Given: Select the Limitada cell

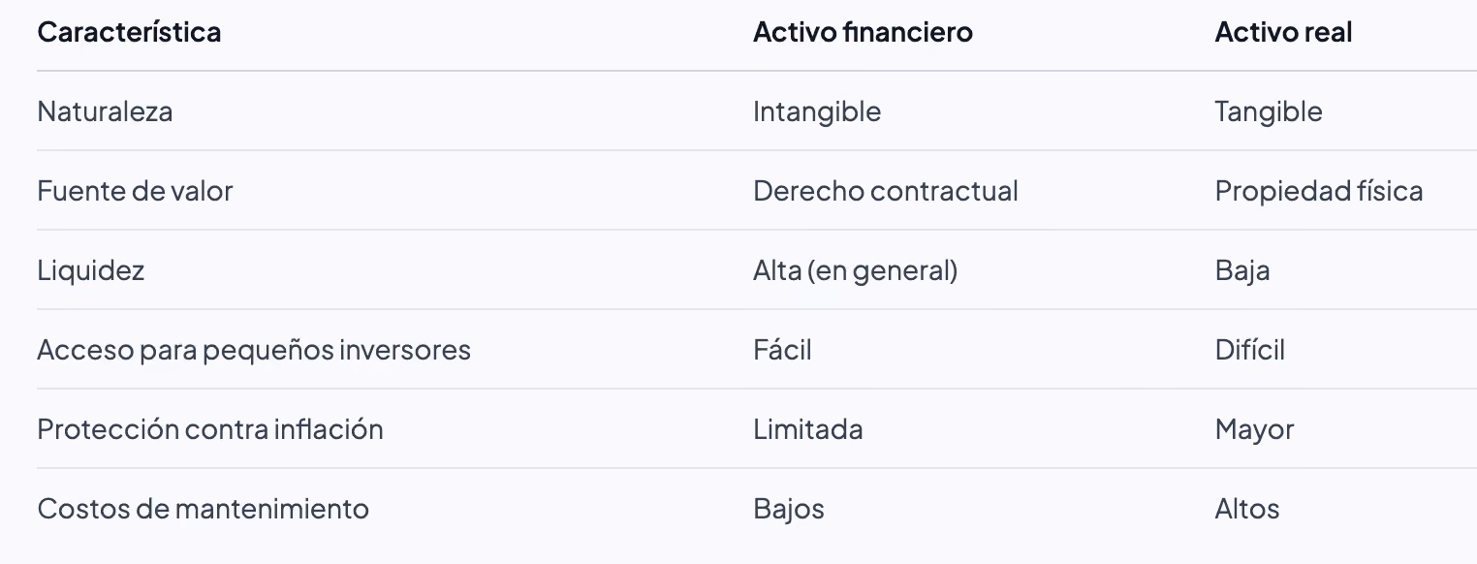Looking at the screenshot, I should point(808,429).
